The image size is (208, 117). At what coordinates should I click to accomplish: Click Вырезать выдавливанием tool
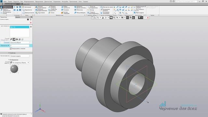41,10
